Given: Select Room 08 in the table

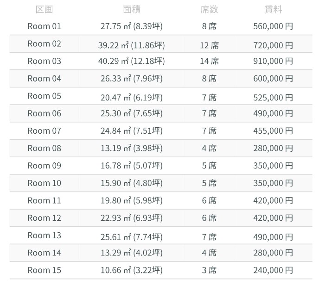Looking at the screenshot, I should coord(44,149).
